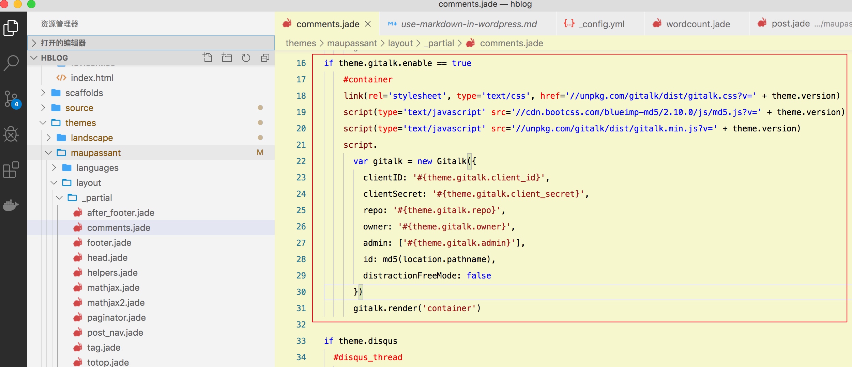Click line number 22 in the gutter

point(301,161)
